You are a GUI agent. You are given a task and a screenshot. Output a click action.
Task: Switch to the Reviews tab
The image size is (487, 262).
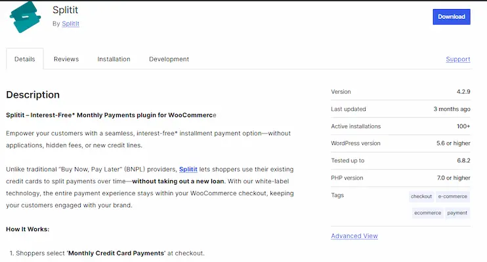66,59
